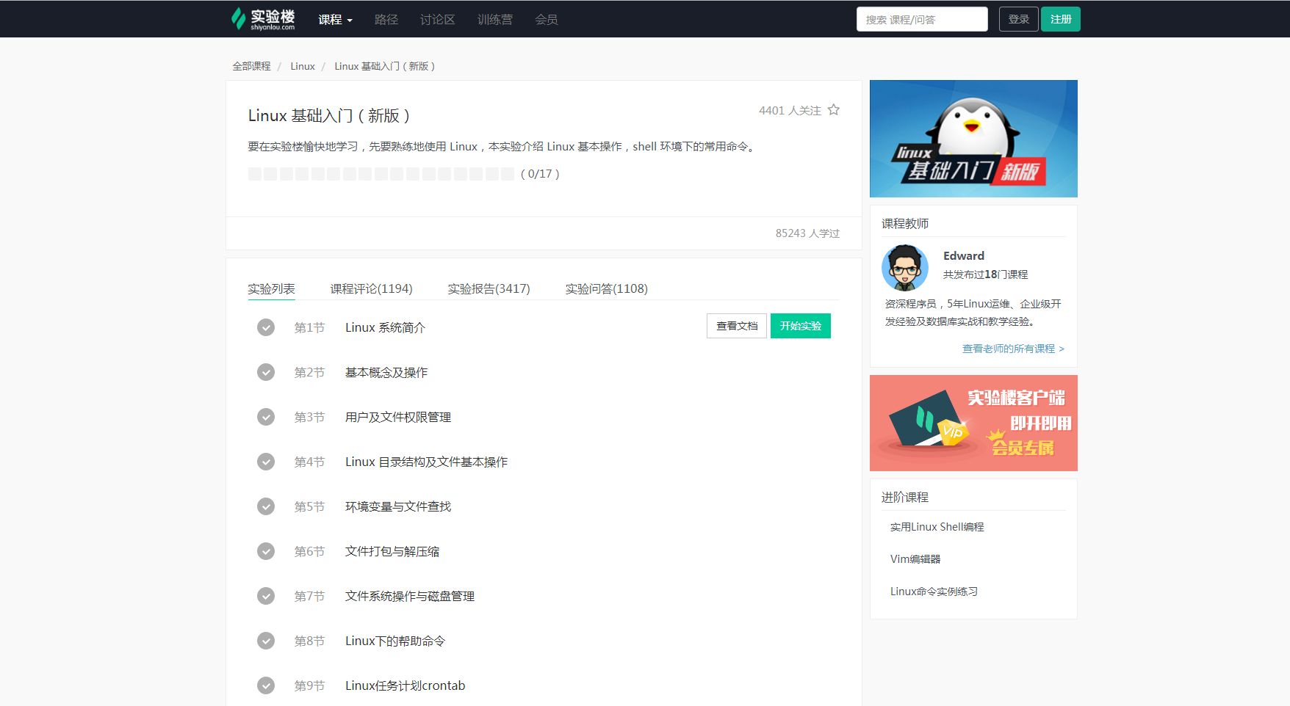Viewport: 1290px width, 706px height.
Task: Click the 实验楼客户端 VIP banner
Action: [973, 423]
